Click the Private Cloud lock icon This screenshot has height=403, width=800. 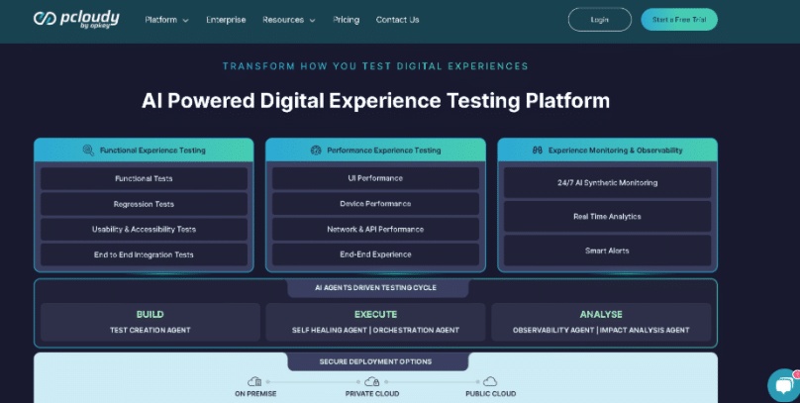(371, 381)
